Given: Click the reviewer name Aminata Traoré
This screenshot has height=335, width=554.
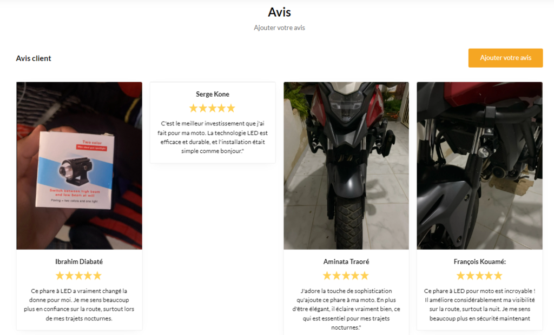Looking at the screenshot, I should coord(346,262).
